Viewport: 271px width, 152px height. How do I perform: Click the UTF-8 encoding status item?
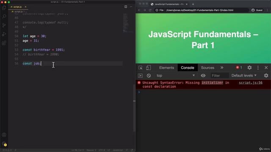(102, 150)
